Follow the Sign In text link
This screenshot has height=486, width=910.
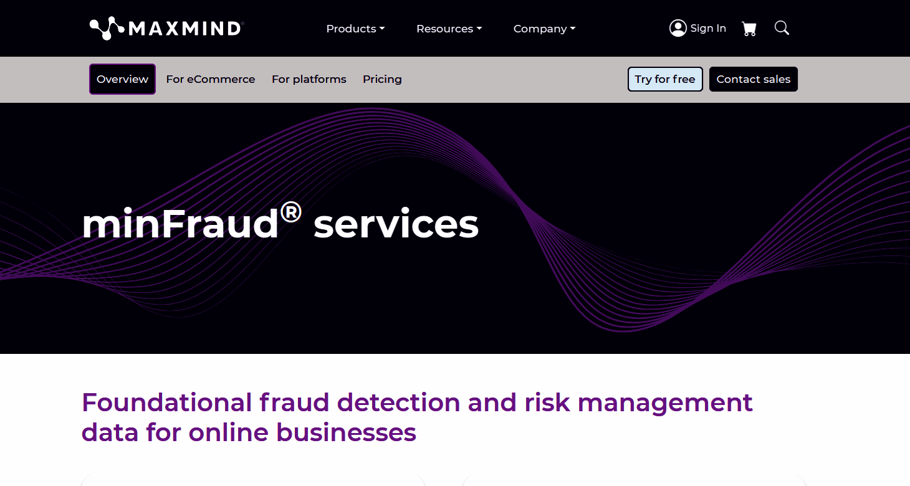click(708, 28)
